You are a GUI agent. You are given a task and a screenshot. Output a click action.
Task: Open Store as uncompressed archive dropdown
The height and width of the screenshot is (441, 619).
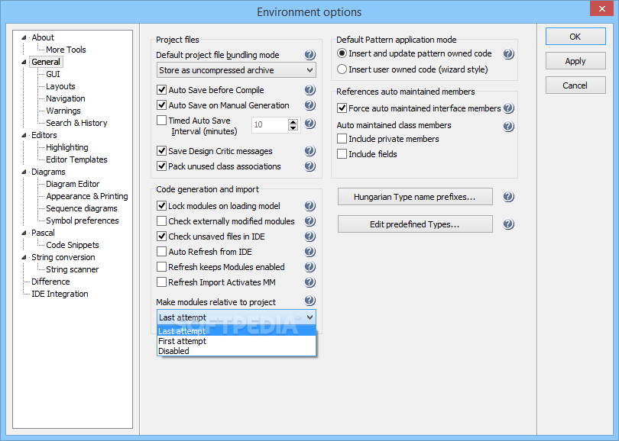coord(236,70)
